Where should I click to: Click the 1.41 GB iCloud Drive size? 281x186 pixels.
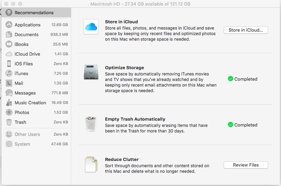[61, 54]
